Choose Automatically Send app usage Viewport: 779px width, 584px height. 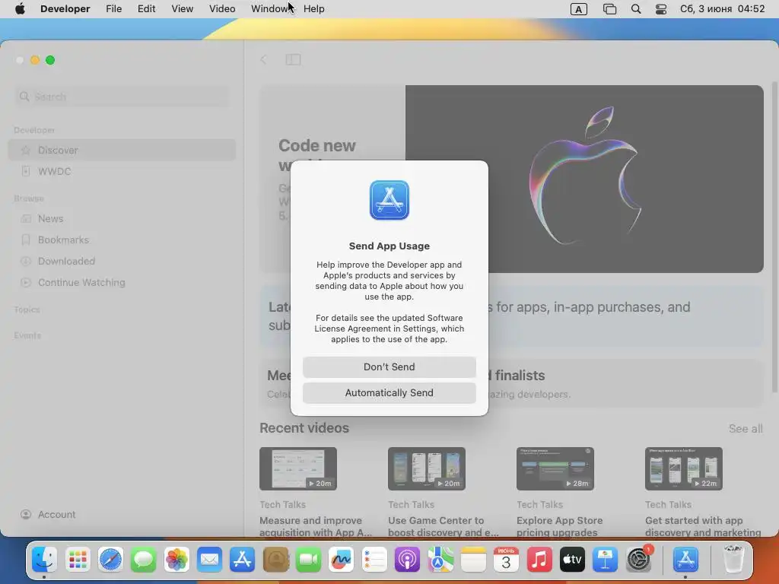[389, 393]
